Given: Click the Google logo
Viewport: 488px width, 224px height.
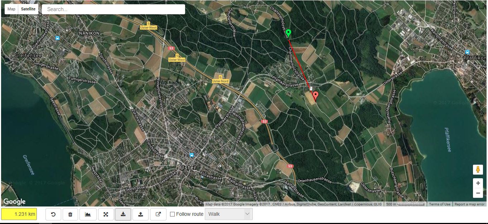Looking at the screenshot, I should (x=14, y=202).
